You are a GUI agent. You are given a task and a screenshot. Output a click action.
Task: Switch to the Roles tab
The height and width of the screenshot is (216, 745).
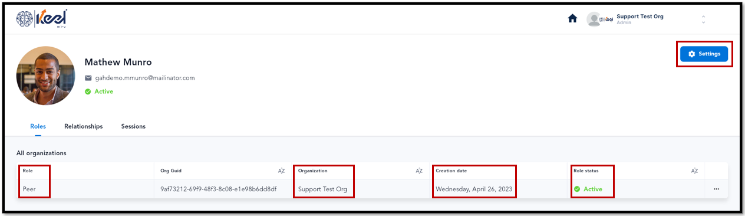tap(38, 126)
